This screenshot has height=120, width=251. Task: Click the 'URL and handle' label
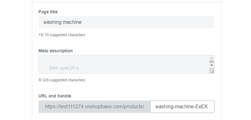click(x=55, y=96)
